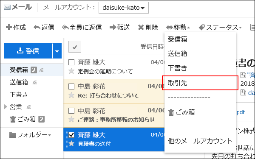Click the 作成 compose button
This screenshot has height=159, width=255.
16,28
